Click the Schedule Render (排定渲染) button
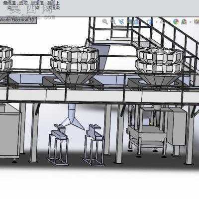199x199 pixels. tap(37, 5)
